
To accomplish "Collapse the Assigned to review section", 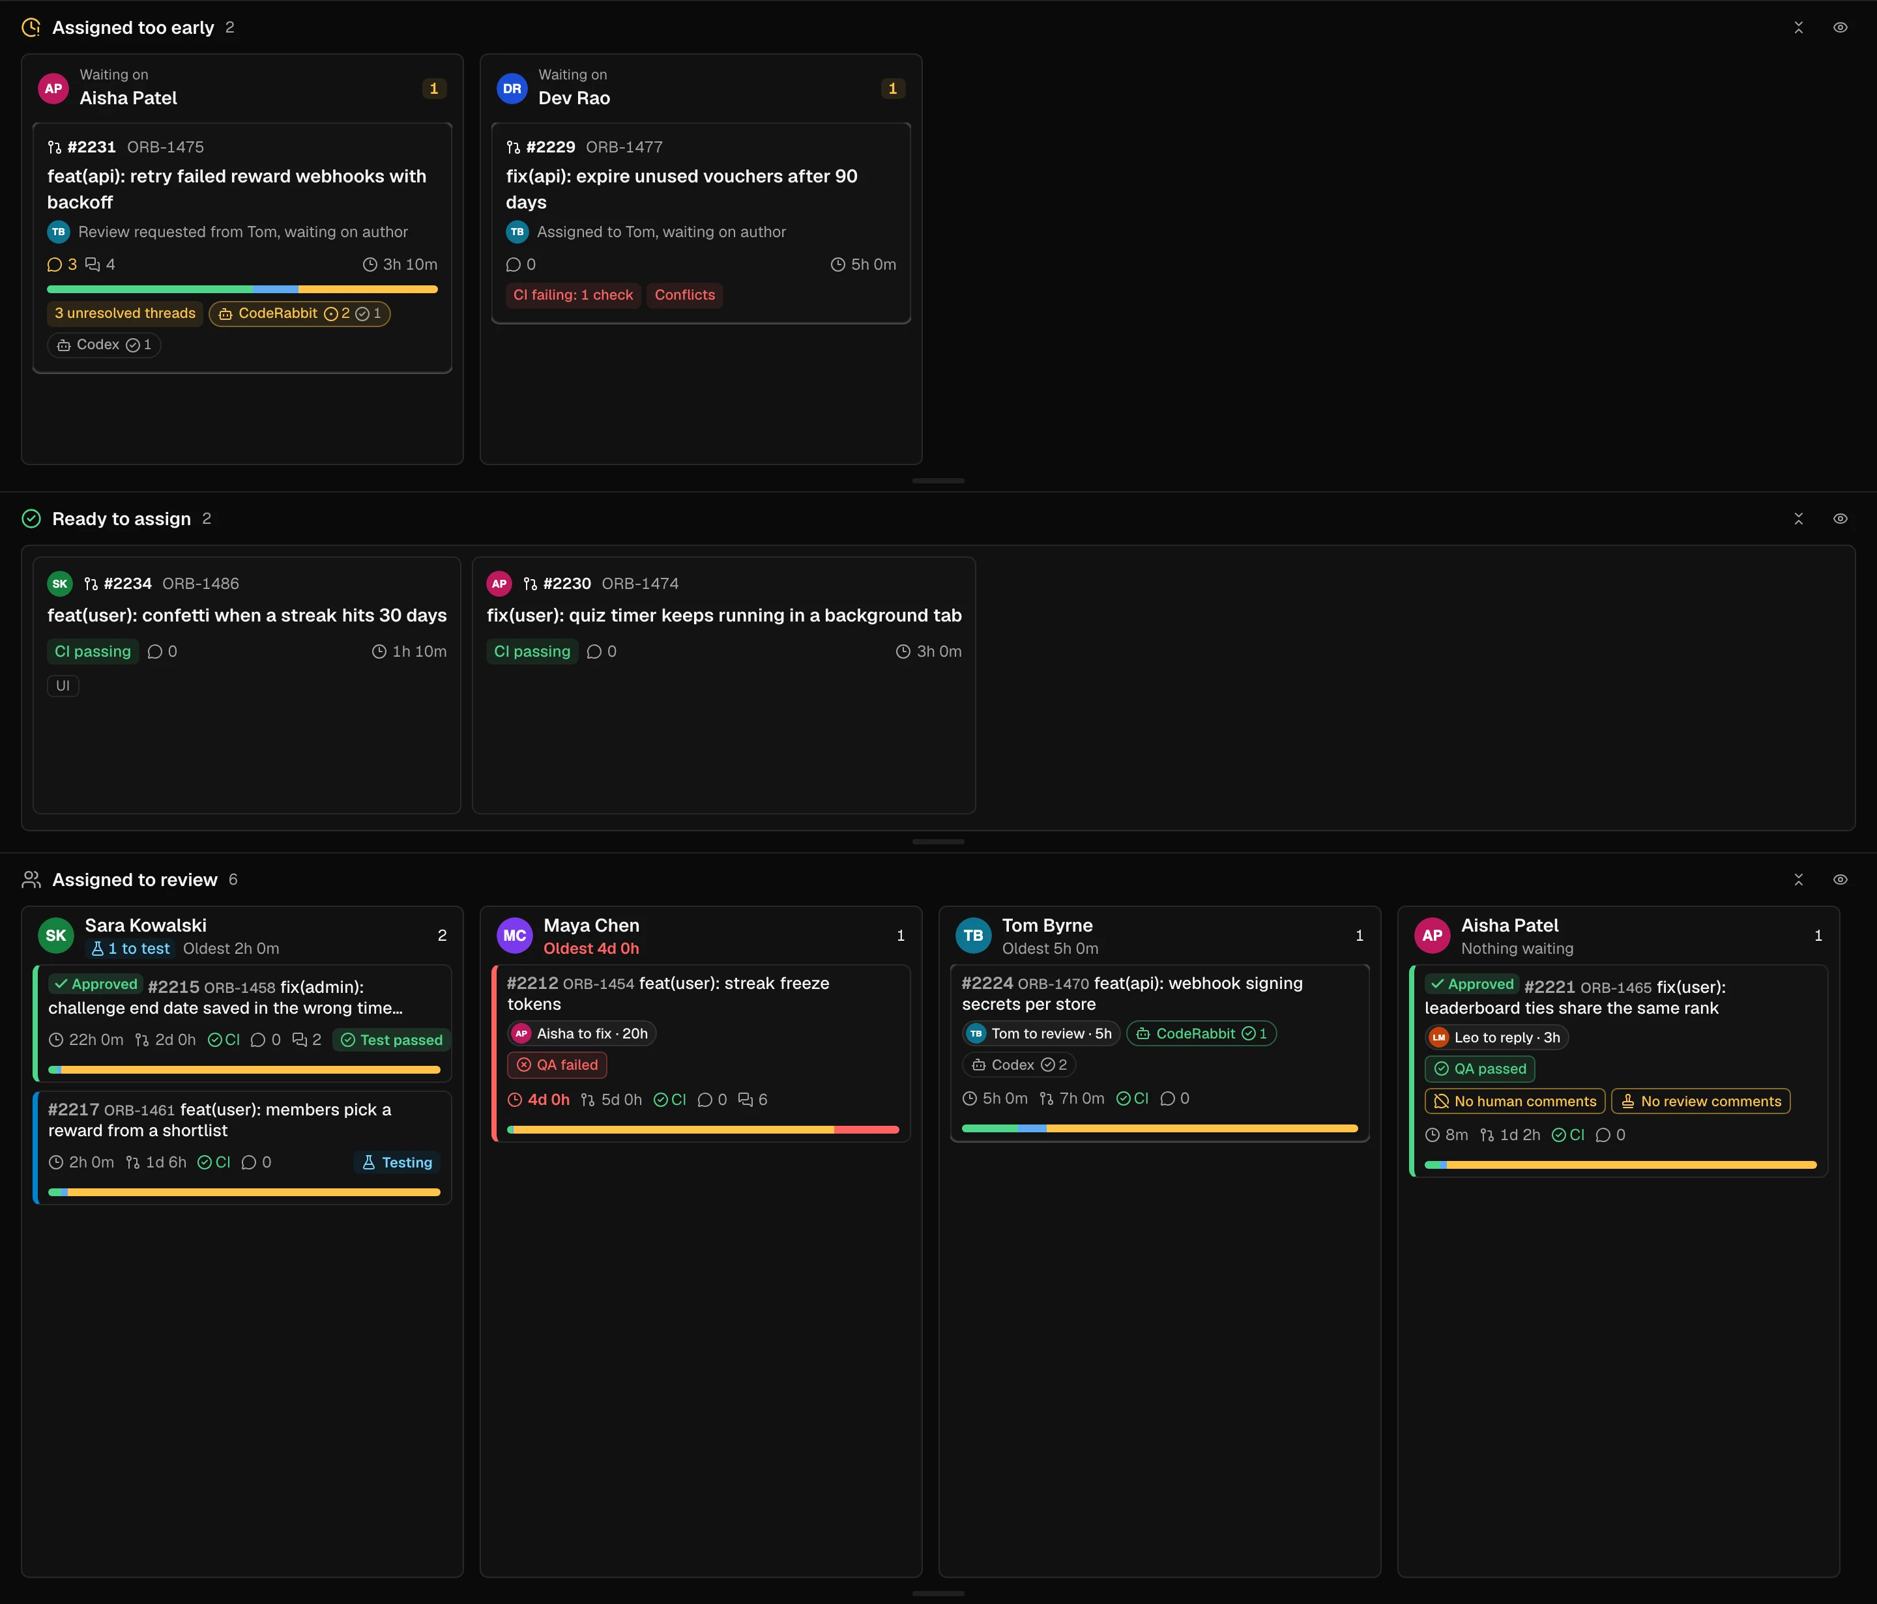I will pyautogui.click(x=1798, y=880).
